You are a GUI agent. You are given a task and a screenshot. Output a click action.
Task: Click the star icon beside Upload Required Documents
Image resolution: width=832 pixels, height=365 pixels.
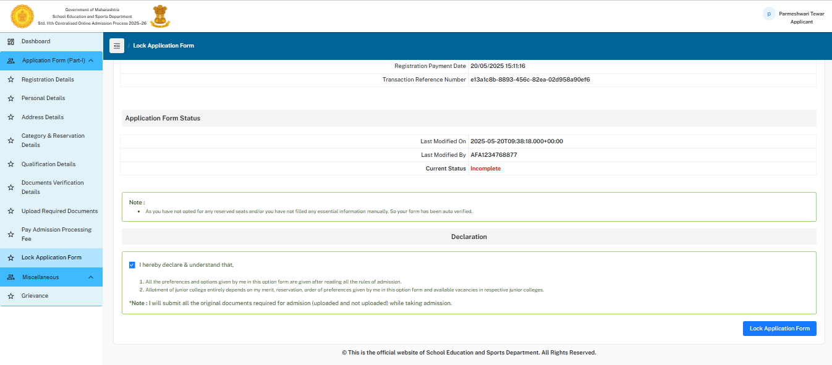(x=11, y=211)
